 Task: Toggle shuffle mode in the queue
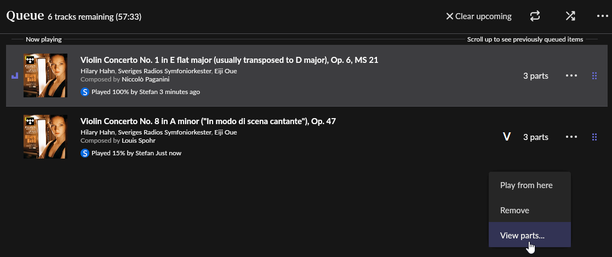570,16
